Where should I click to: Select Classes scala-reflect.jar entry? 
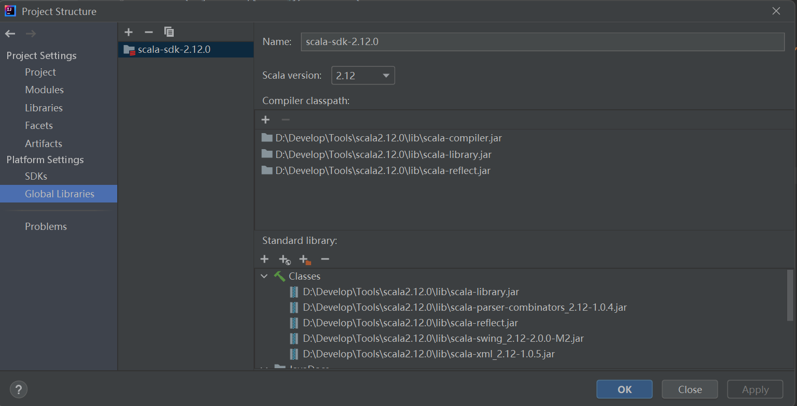tap(410, 323)
